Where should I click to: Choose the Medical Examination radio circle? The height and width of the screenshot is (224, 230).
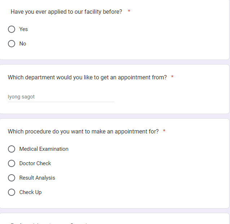[x=12, y=149]
